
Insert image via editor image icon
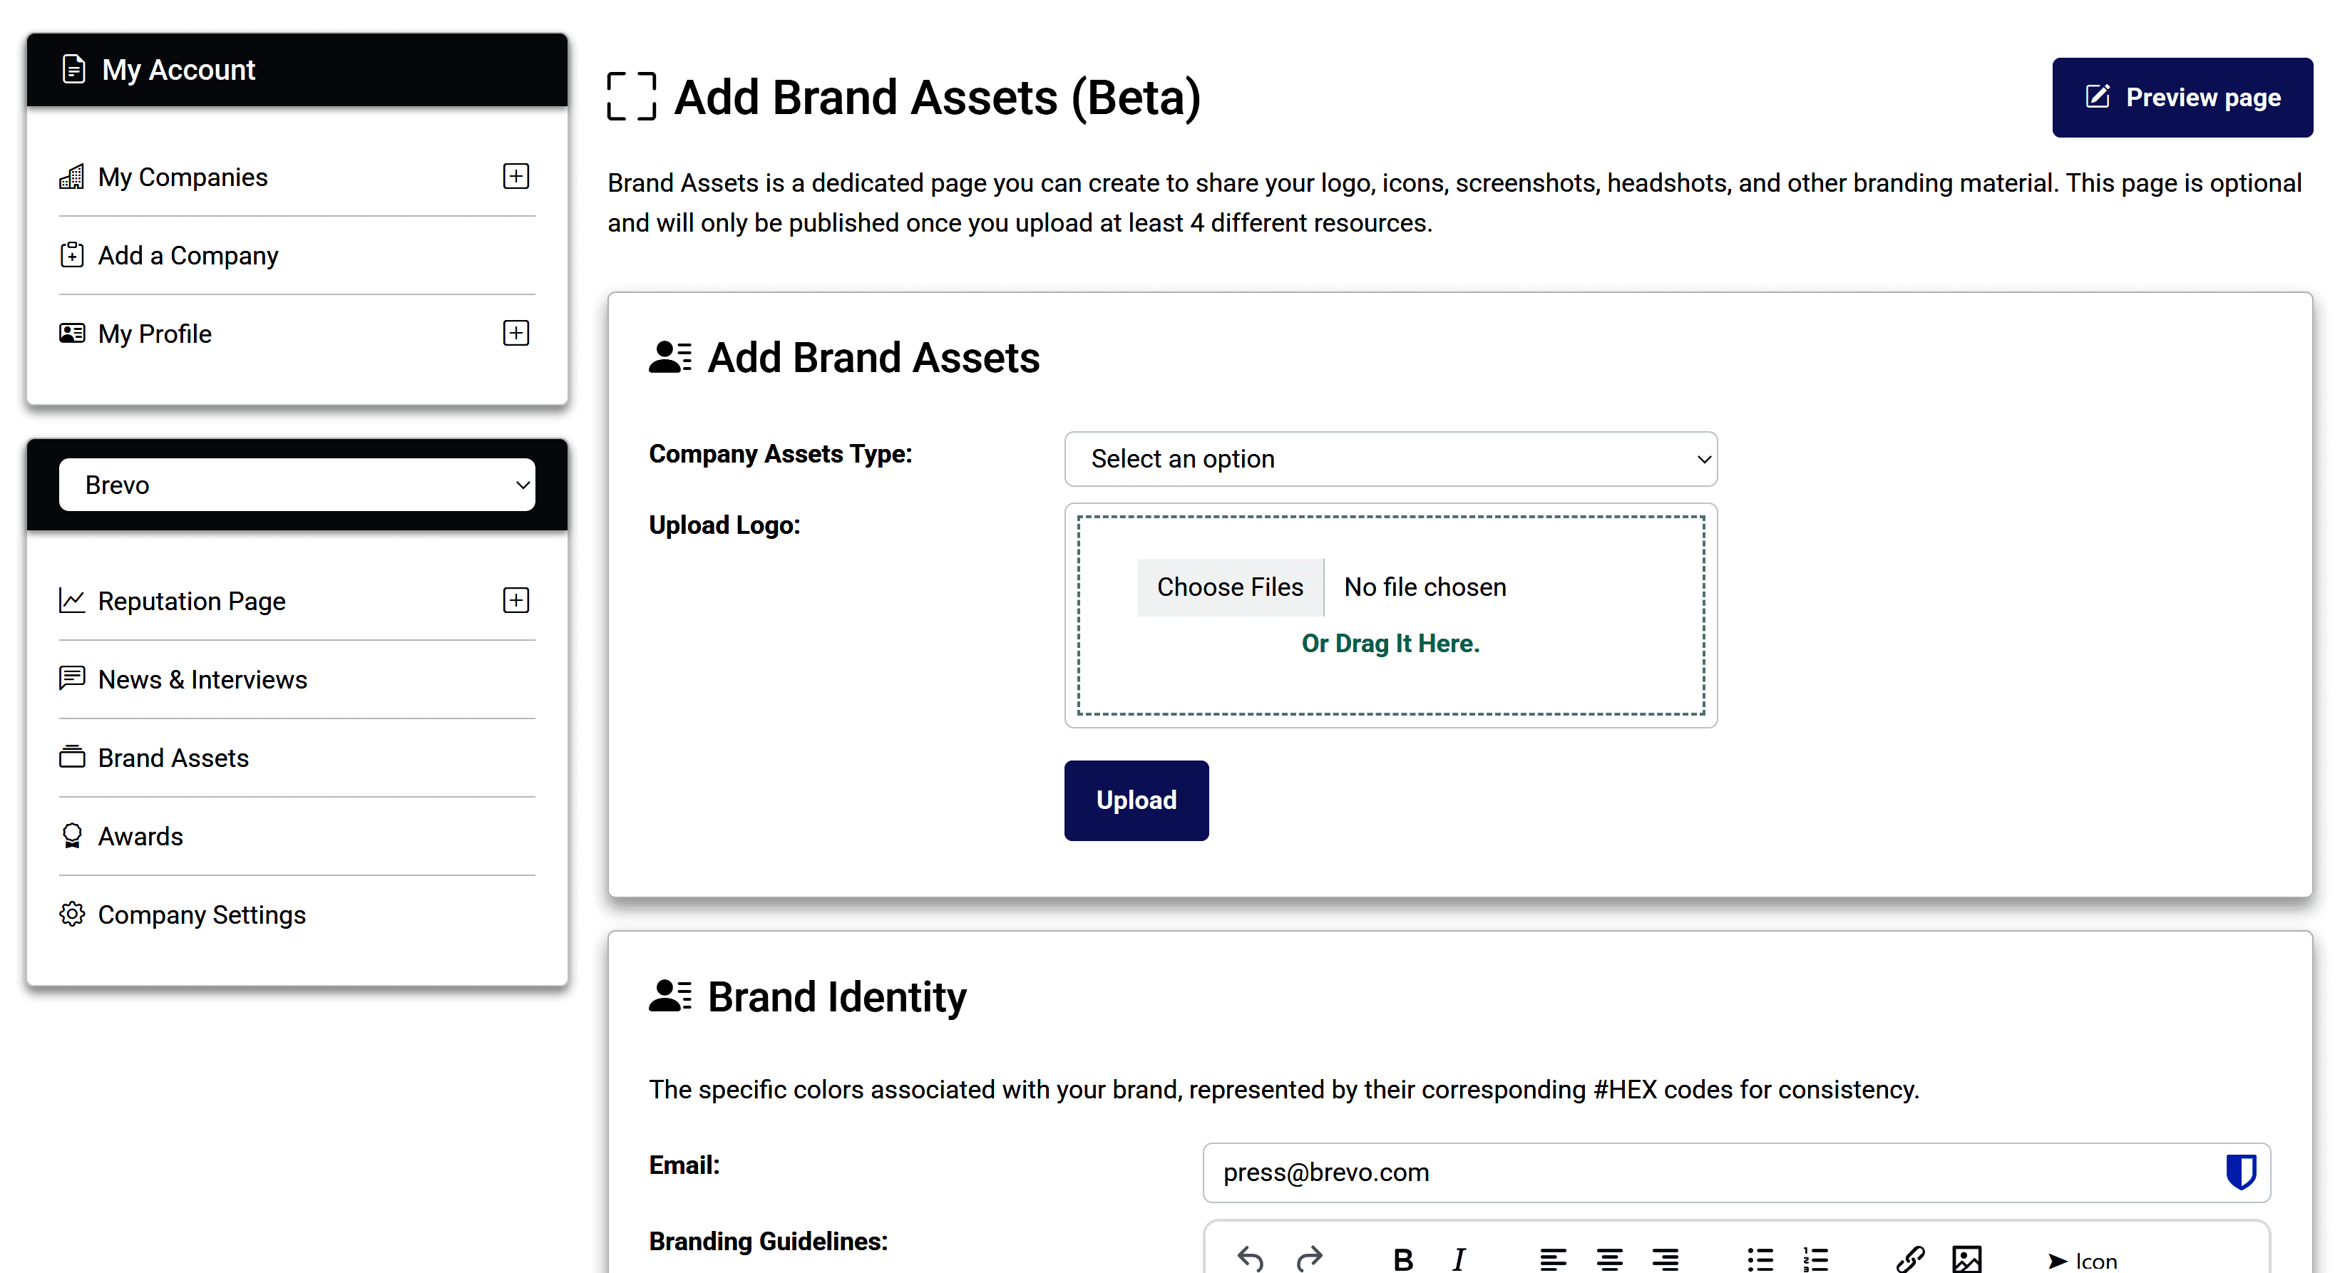click(1966, 1259)
